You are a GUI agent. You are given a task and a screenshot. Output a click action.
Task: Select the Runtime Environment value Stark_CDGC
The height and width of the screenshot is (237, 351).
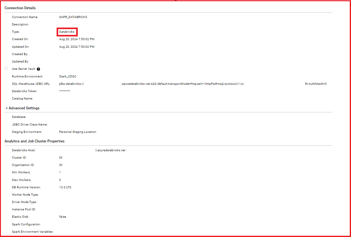click(68, 76)
